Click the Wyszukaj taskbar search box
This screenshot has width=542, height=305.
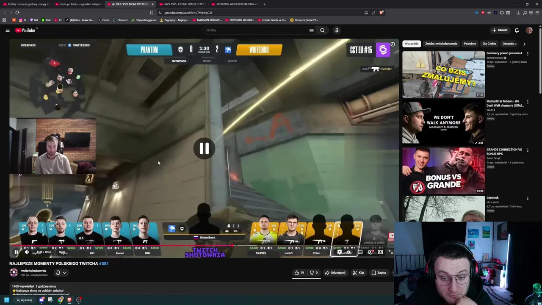pyautogui.click(x=24, y=300)
